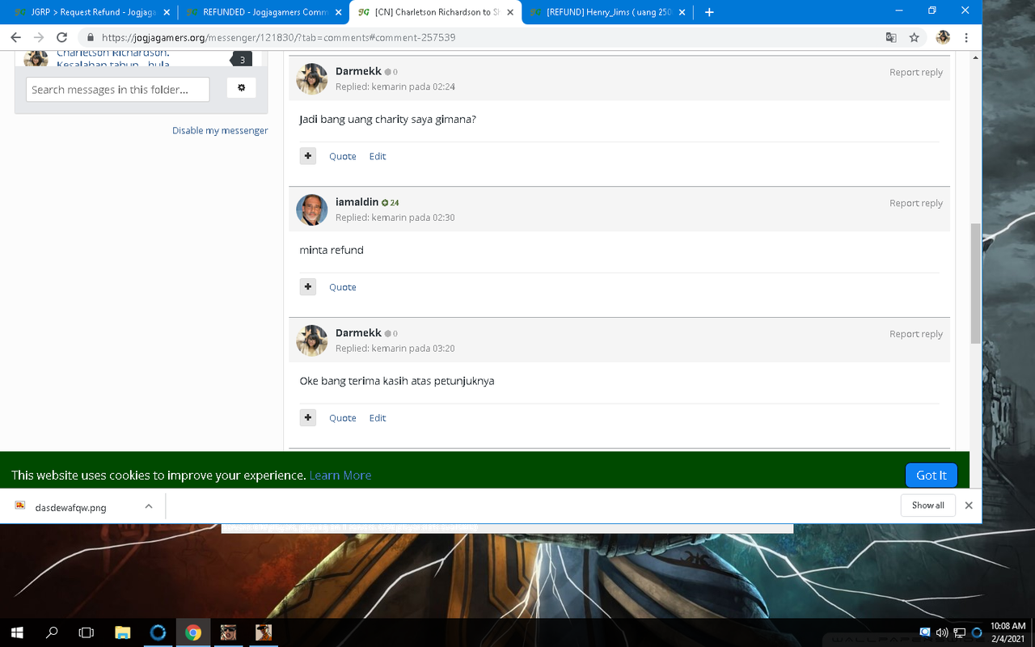Screen dimensions: 1035x647
Task: Bookmark this page with star icon
Action: 914,37
